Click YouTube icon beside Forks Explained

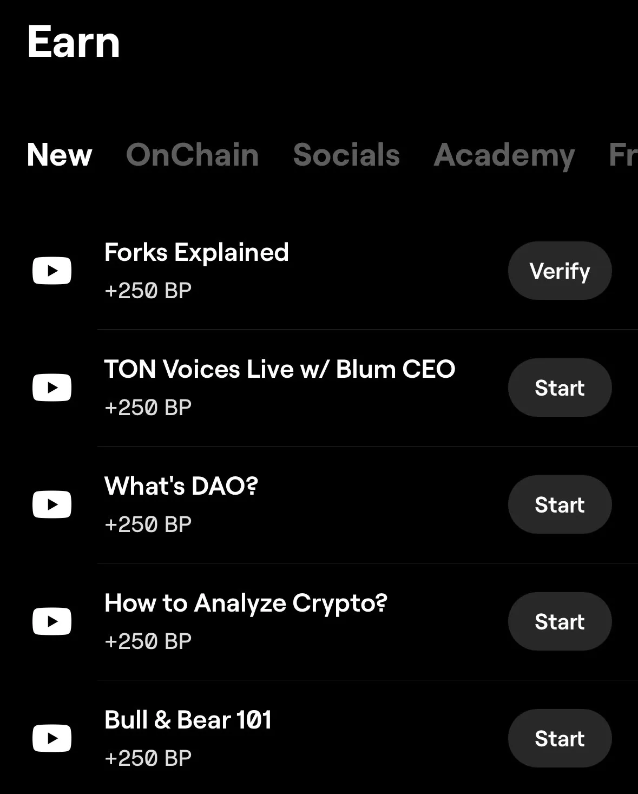click(52, 271)
